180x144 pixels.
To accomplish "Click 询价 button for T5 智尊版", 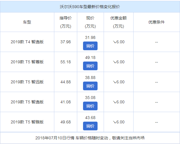I will tap(90, 66).
